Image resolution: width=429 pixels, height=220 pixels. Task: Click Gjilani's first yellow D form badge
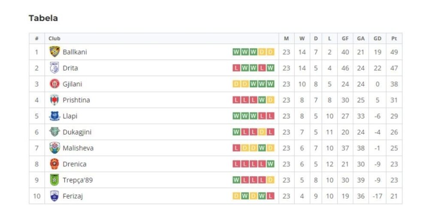236,84
